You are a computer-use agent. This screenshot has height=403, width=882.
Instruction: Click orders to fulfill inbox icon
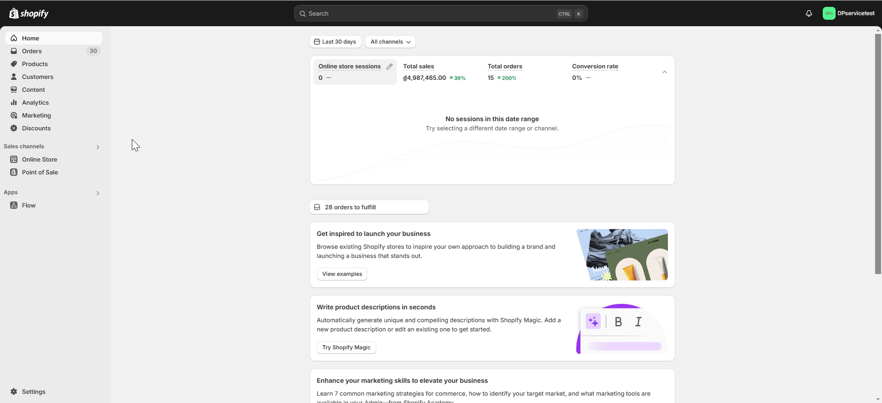click(317, 207)
